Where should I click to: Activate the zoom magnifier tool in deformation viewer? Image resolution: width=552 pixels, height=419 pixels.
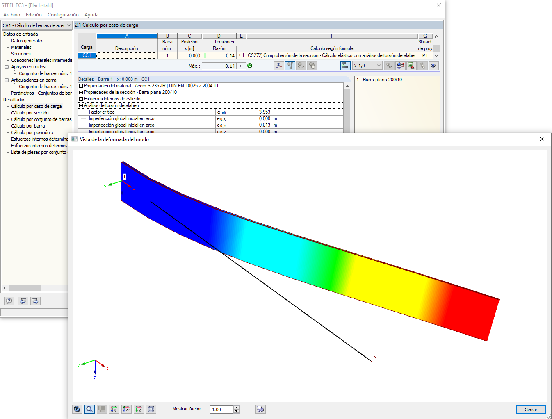point(89,409)
